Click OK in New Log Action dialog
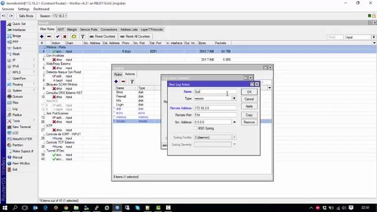The width and height of the screenshot is (377, 212). (x=249, y=92)
